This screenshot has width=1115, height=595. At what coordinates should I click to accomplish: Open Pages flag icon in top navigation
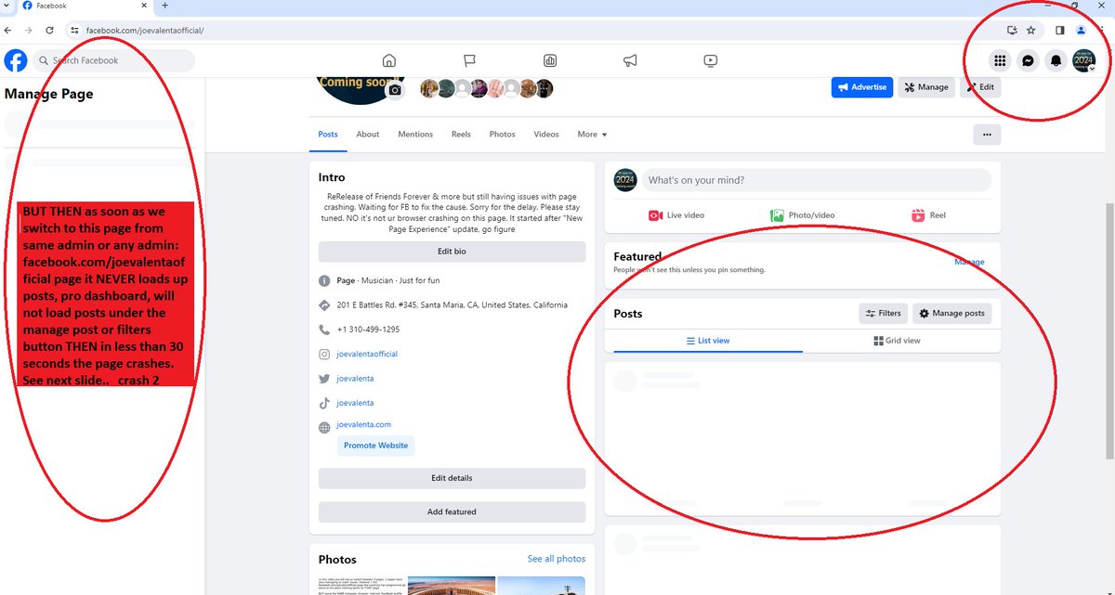pyautogui.click(x=469, y=60)
